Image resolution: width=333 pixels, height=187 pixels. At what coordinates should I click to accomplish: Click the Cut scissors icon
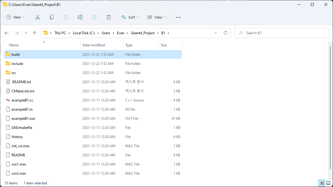point(38,17)
